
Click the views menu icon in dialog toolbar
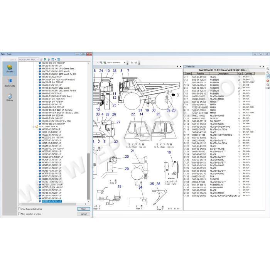point(53,59)
